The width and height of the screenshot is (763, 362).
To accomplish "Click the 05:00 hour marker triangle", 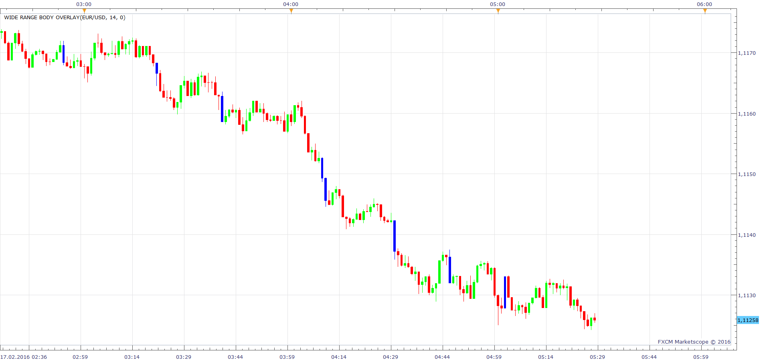I will click(498, 11).
